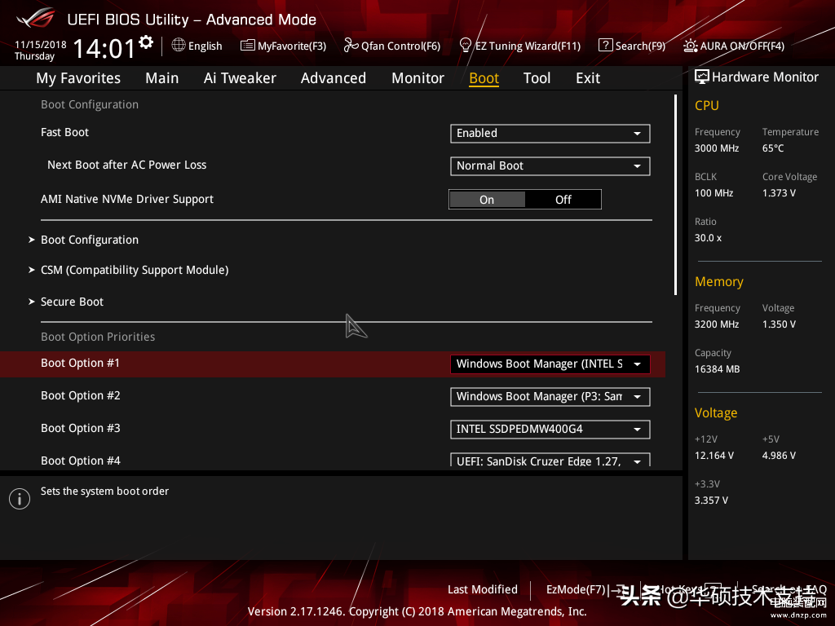Image resolution: width=835 pixels, height=626 pixels.
Task: Click the Last Modified button
Action: pos(483,589)
